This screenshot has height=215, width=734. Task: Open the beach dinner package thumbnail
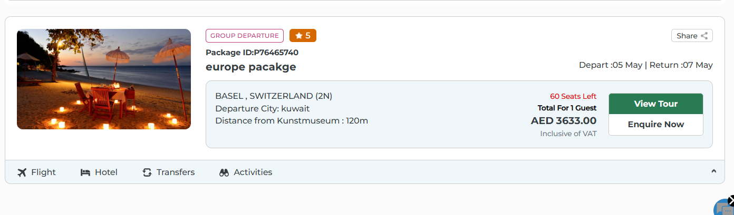coord(104,79)
